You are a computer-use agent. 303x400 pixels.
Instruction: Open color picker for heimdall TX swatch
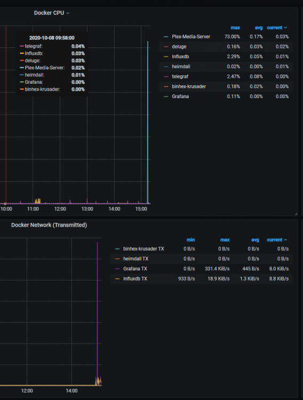coord(117,259)
